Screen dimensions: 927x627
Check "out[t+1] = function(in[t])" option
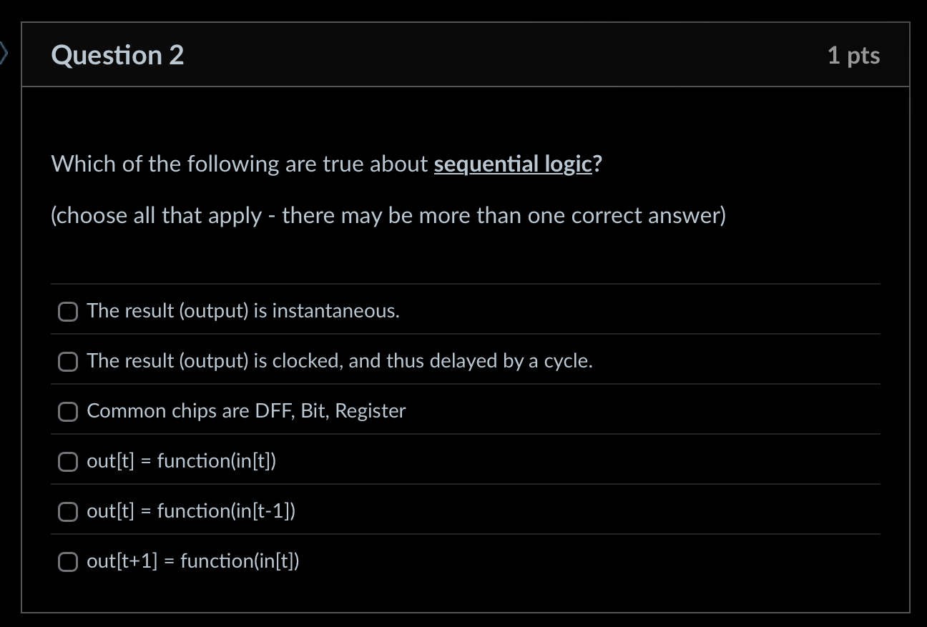[67, 561]
